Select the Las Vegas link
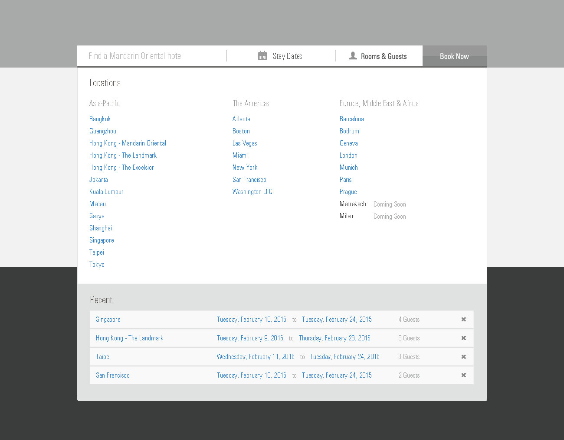The width and height of the screenshot is (564, 440). (x=245, y=143)
